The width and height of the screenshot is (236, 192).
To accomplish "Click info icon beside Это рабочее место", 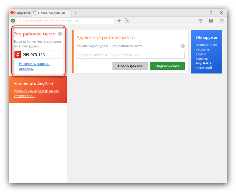I will click(60, 34).
